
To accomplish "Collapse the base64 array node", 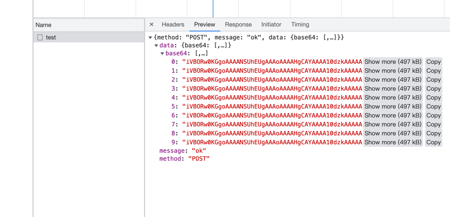I will click(x=162, y=54).
